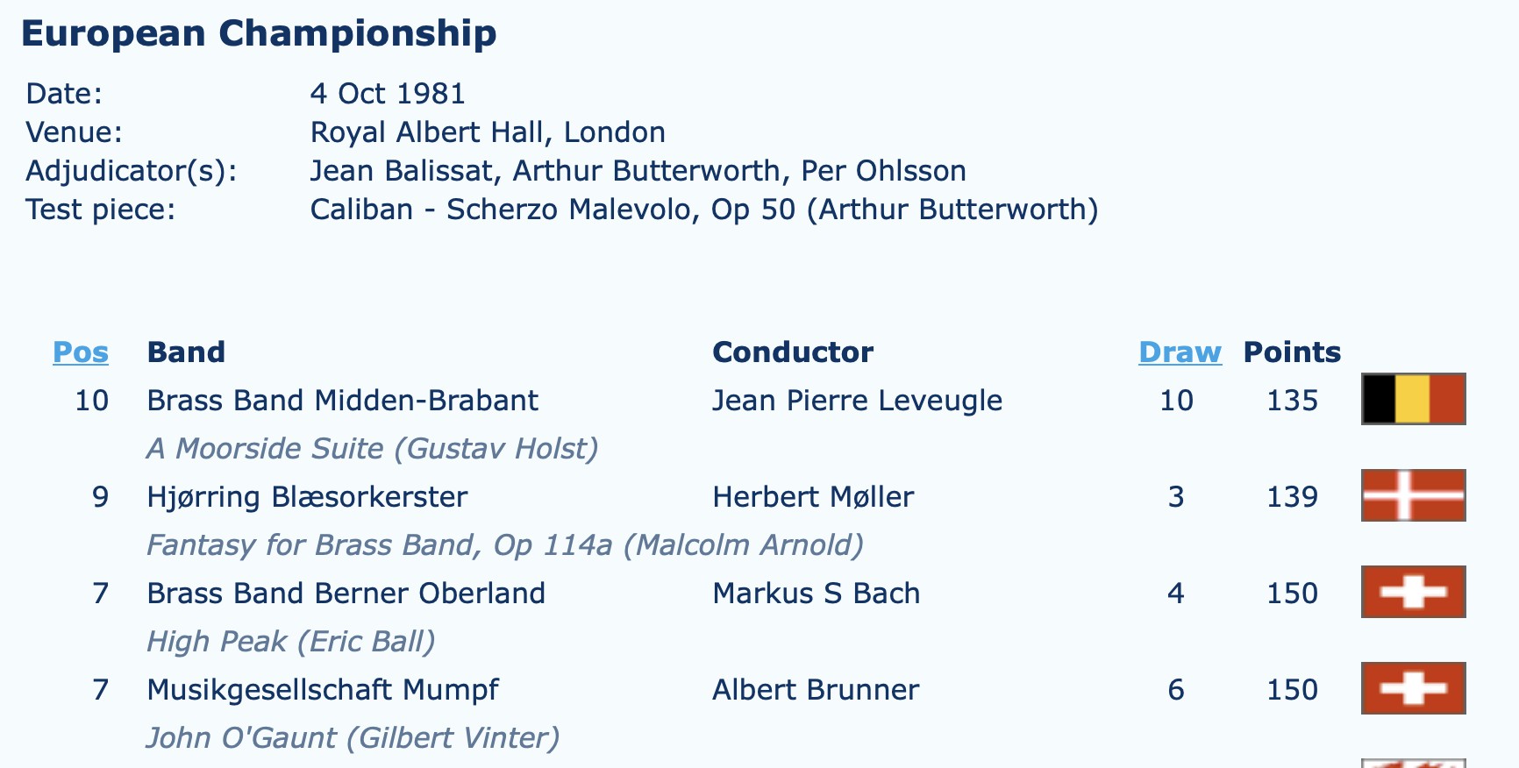Screen dimensions: 1519x768
Task: Click conductor Albert Brunner
Action: [816, 690]
